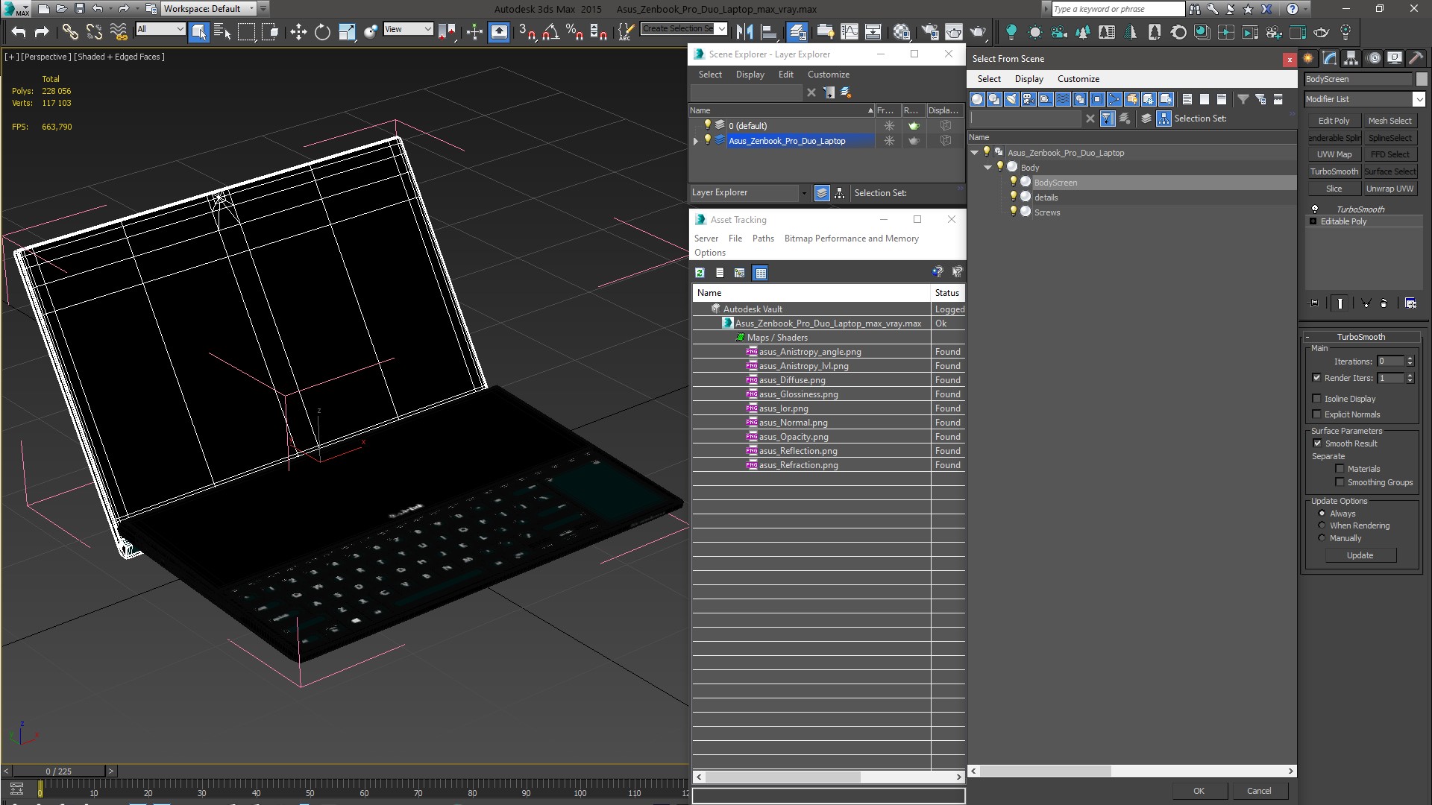
Task: Click the lightbulb light tool in toolbar
Action: coord(1011,31)
